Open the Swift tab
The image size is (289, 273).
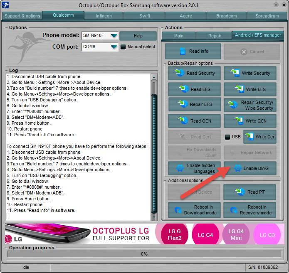click(145, 16)
